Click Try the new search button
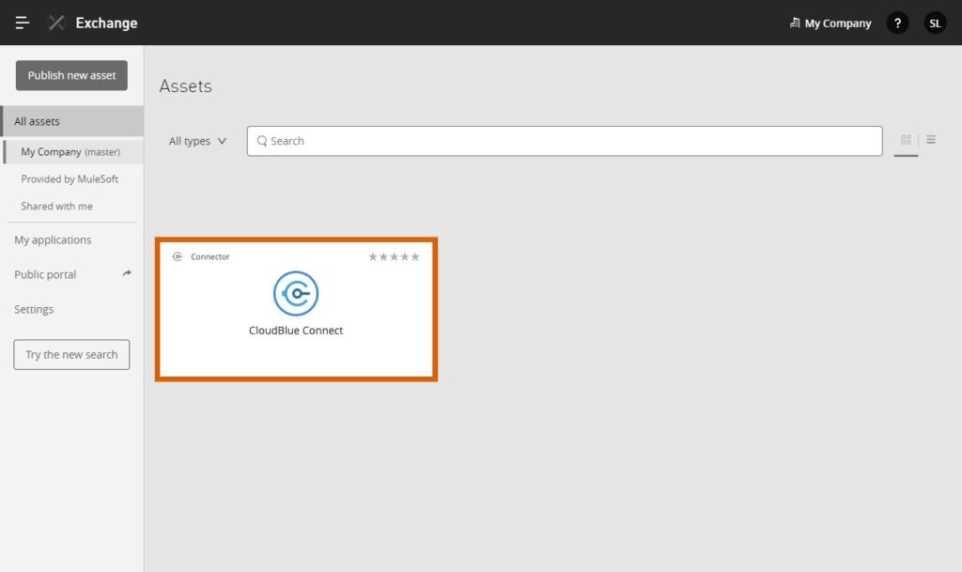Screen dimensions: 962x572 (71, 354)
